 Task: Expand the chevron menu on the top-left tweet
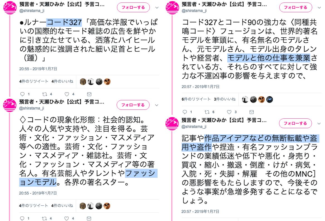(x=157, y=8)
